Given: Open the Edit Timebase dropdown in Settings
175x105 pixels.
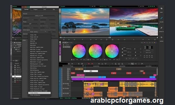Looking at the screenshot, I should pos(48,28).
